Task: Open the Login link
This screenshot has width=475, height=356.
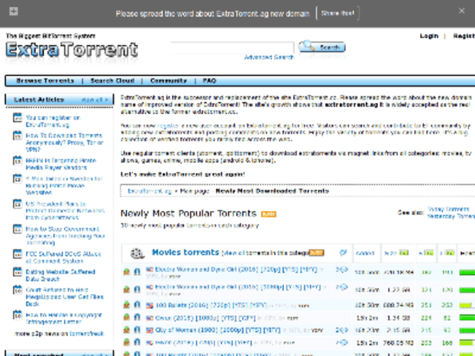Action: pos(429,36)
